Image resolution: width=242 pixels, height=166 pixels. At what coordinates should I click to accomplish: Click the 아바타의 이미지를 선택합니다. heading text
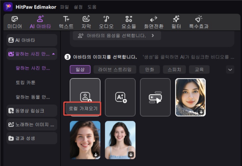pyautogui.click(x=105, y=57)
